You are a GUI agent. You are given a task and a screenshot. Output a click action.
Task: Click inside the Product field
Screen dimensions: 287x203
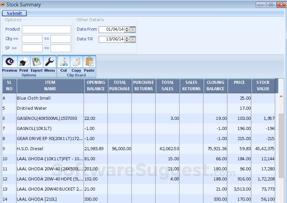pos(46,29)
